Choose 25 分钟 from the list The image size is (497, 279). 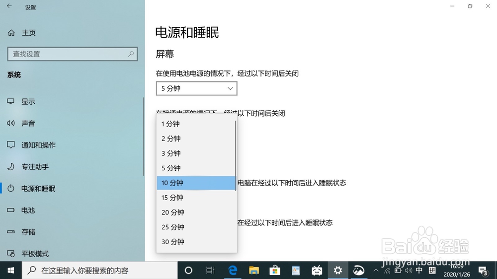196,227
